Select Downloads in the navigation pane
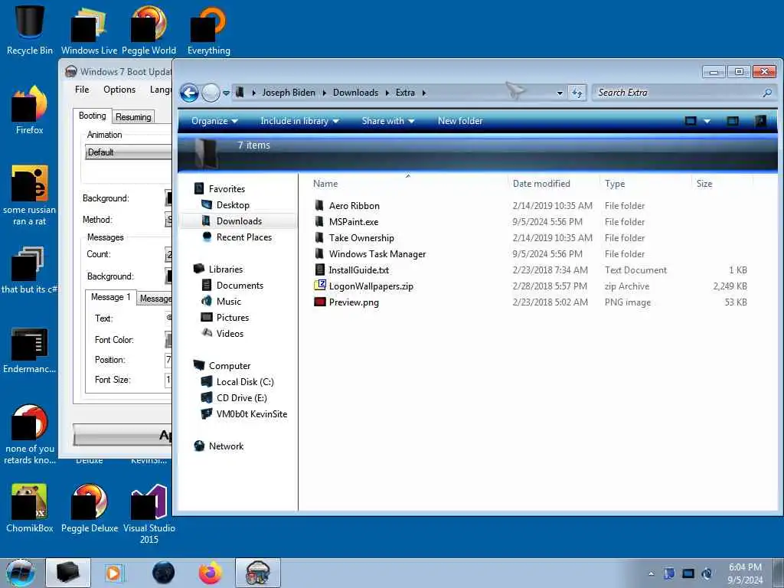 click(239, 221)
